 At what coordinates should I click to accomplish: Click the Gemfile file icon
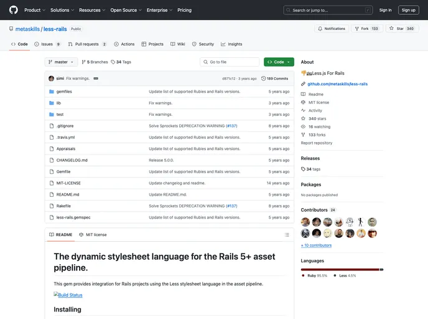[x=51, y=172]
